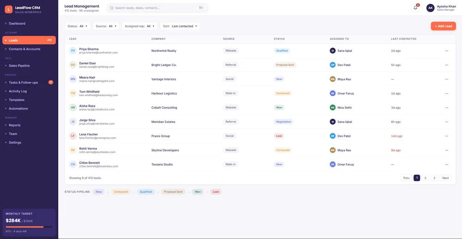Click daniel.osei@brightledg.com email
462x239 pixels.
point(97,67)
